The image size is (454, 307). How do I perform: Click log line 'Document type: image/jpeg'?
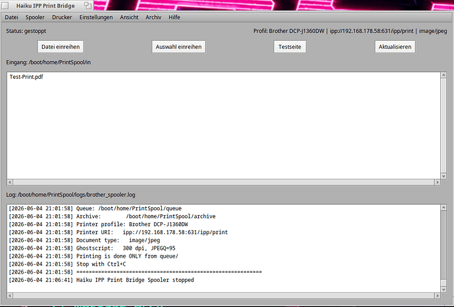84,241
